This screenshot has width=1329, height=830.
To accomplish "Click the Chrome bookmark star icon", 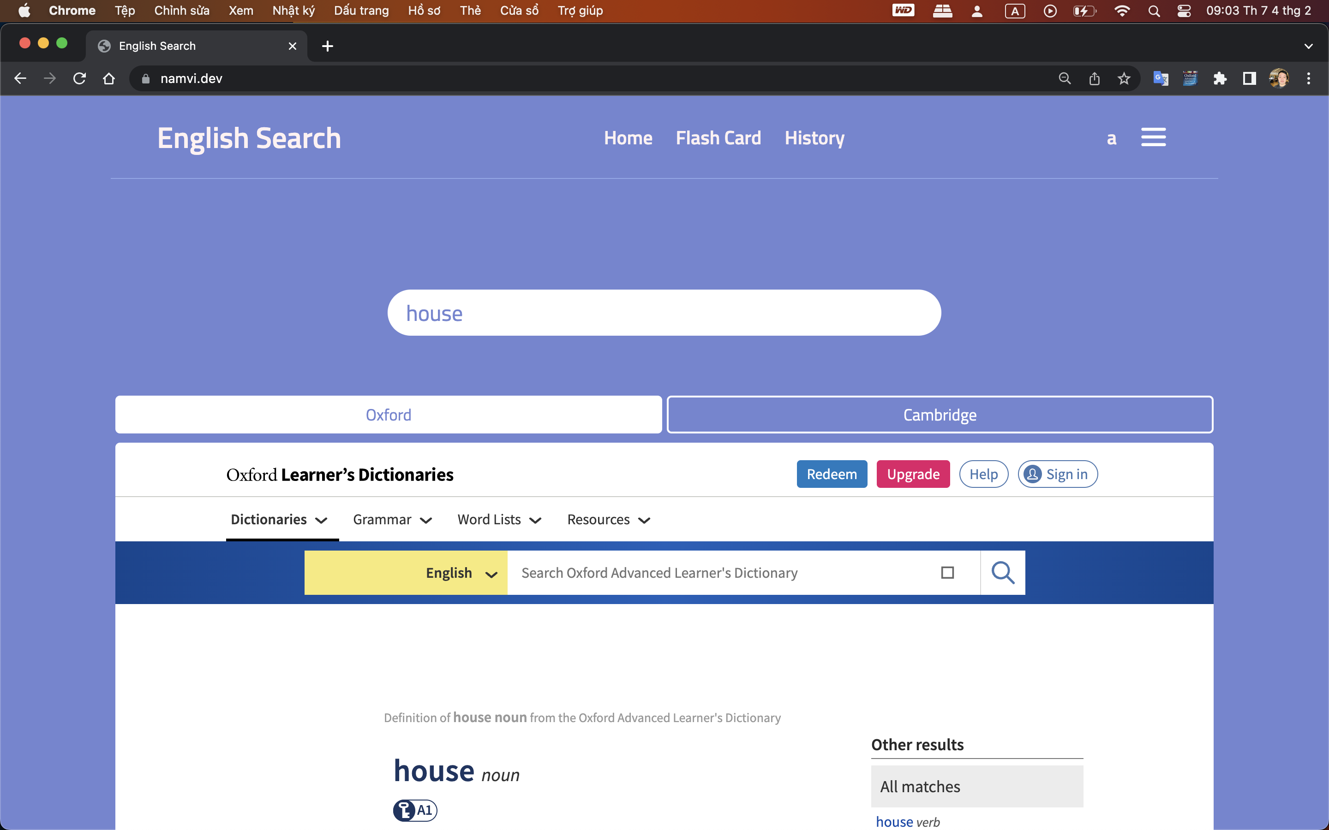I will click(x=1124, y=78).
